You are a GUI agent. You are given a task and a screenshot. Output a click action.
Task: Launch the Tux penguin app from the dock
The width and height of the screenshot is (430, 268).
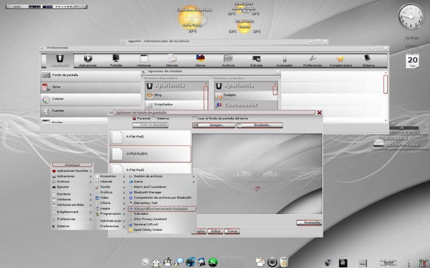(167, 262)
